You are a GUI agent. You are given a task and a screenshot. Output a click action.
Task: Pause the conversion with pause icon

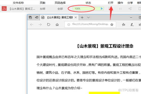[120, 9]
